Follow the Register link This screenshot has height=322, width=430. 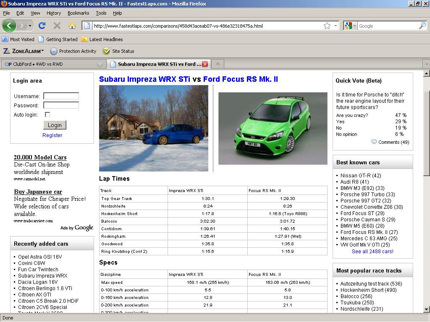[52, 135]
